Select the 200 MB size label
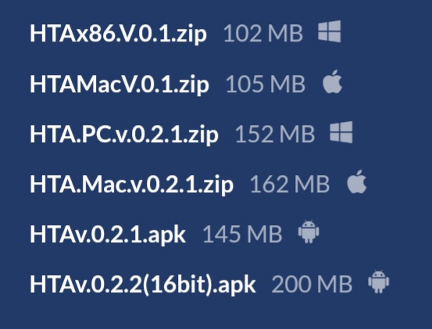Image resolution: width=432 pixels, height=329 pixels. pos(312,285)
